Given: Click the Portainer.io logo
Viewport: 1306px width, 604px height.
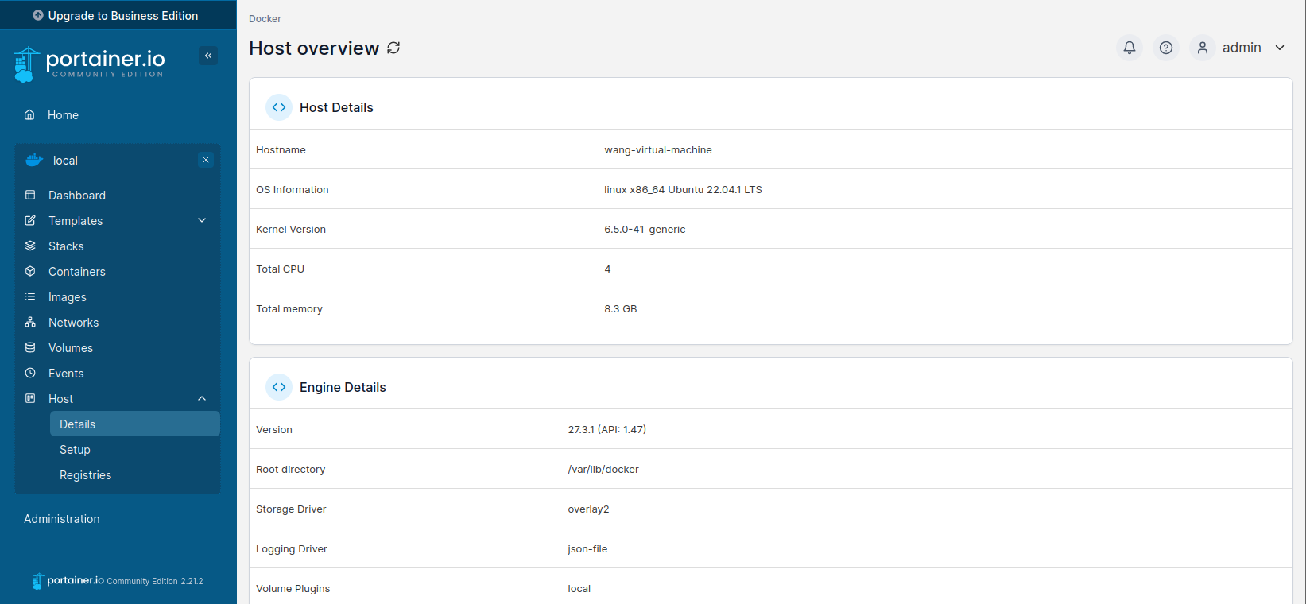Looking at the screenshot, I should (90, 64).
